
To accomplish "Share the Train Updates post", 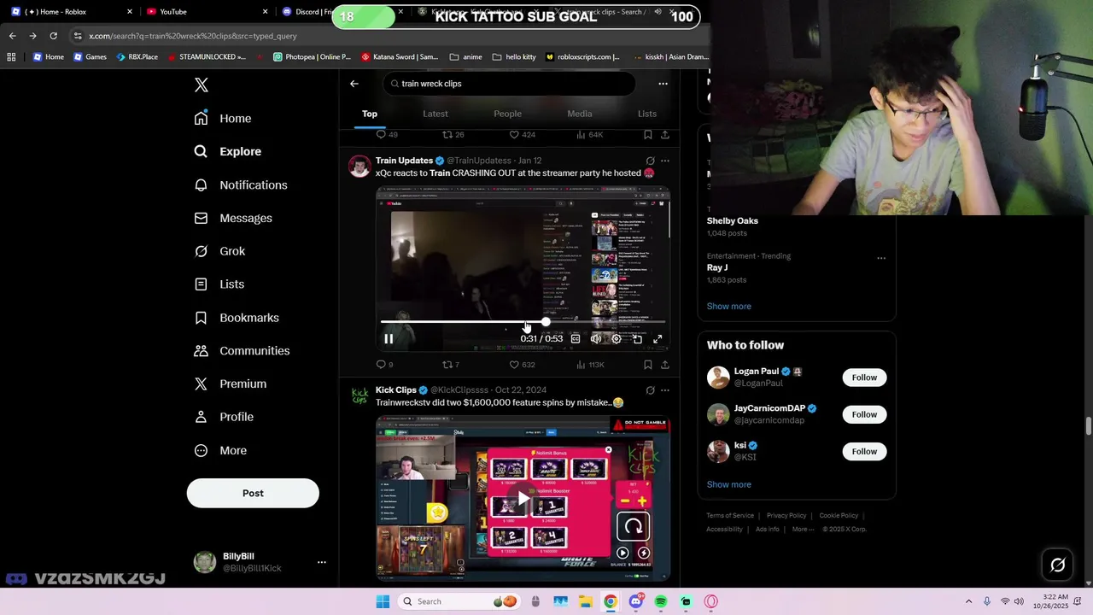I will (665, 365).
